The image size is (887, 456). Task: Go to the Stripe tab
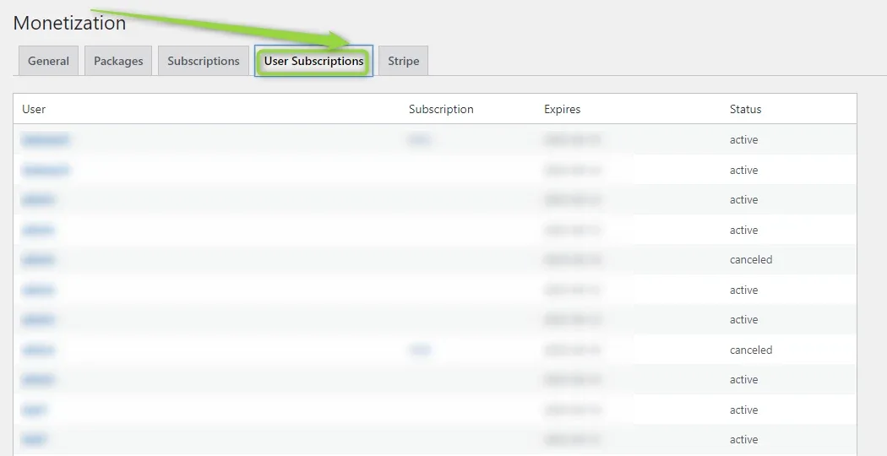click(403, 61)
